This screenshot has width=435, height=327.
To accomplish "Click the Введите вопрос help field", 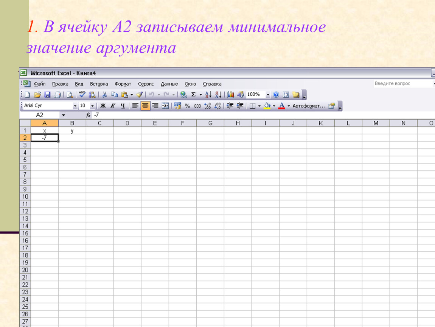I will [403, 84].
